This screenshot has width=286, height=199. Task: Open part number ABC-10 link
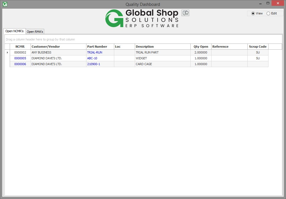click(92, 58)
